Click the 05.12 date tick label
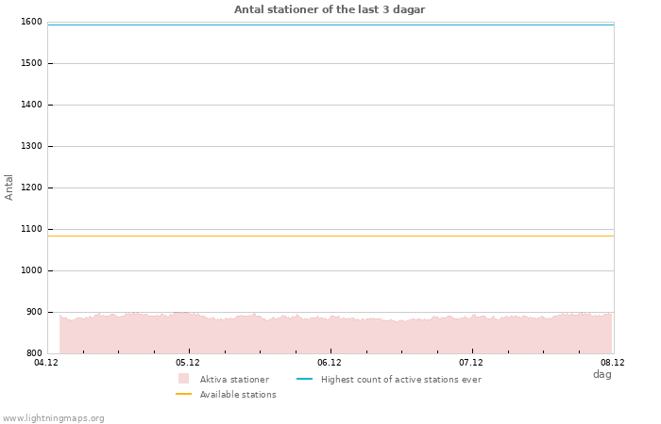The height and width of the screenshot is (424, 661). [x=188, y=362]
